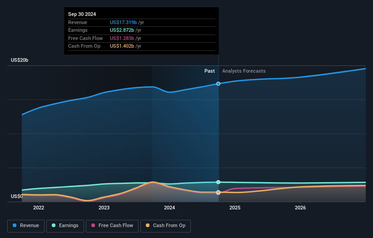Click the Analysts Forecasts label

244,71
